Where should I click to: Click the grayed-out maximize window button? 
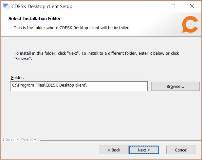click(x=173, y=6)
